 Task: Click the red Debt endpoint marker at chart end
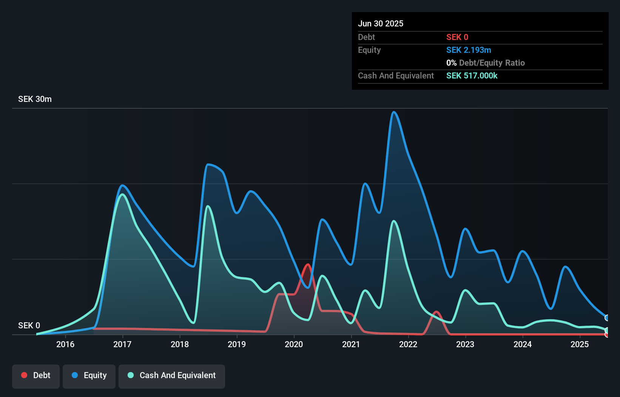(607, 334)
